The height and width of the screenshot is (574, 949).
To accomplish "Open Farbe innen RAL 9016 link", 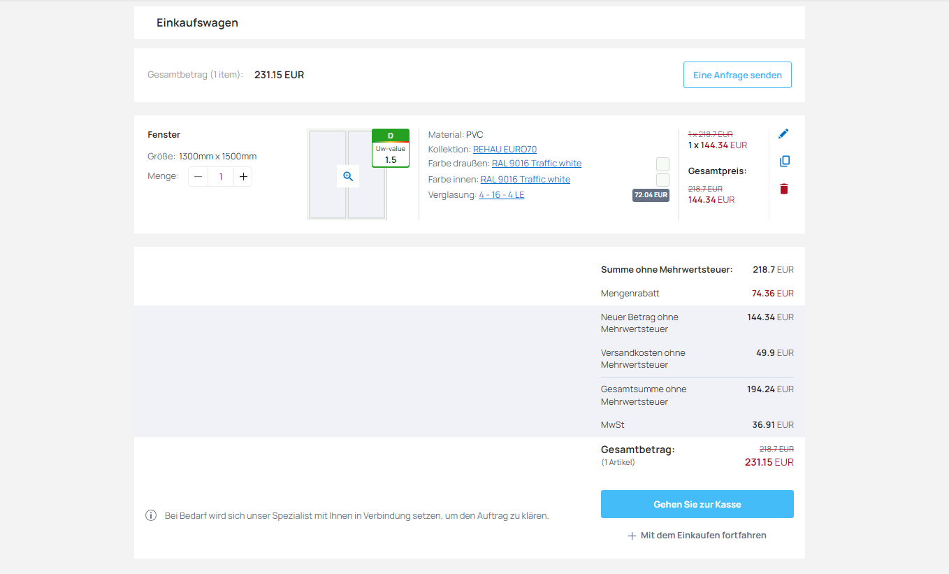I will tap(526, 180).
